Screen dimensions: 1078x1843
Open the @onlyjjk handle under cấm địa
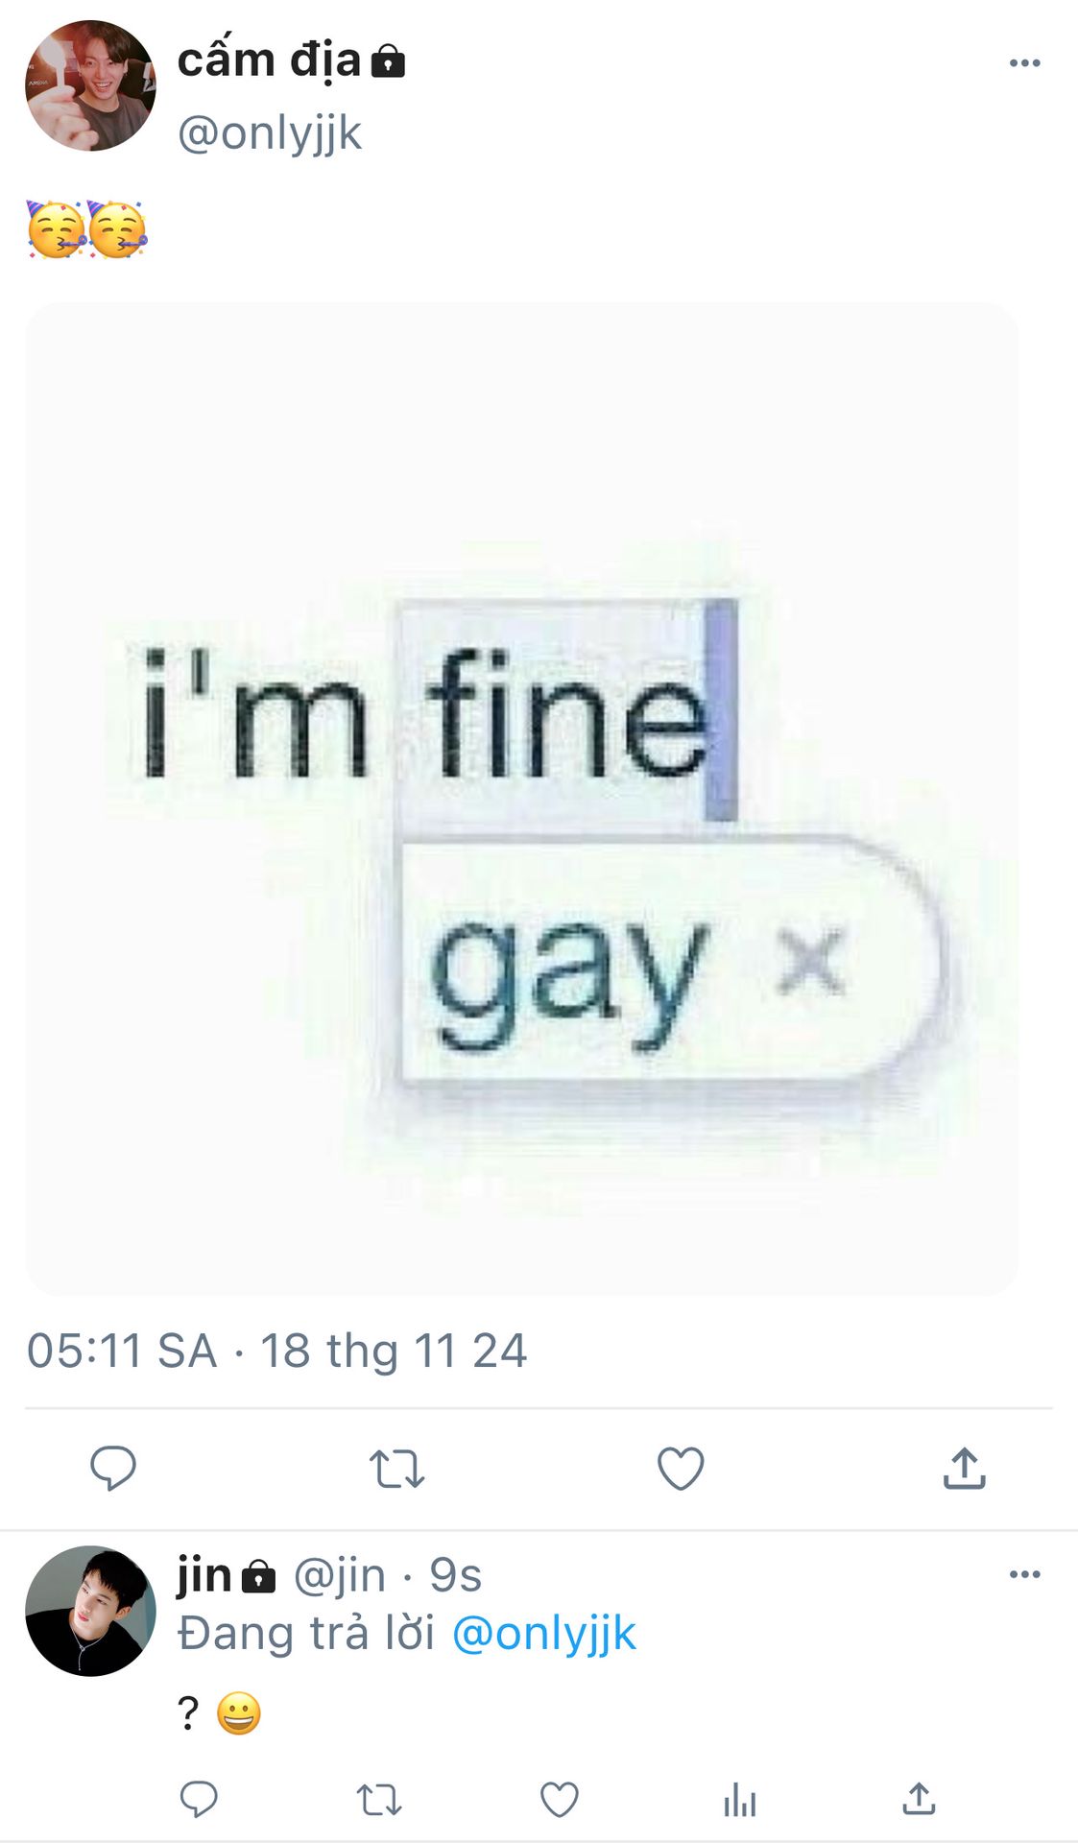[270, 132]
